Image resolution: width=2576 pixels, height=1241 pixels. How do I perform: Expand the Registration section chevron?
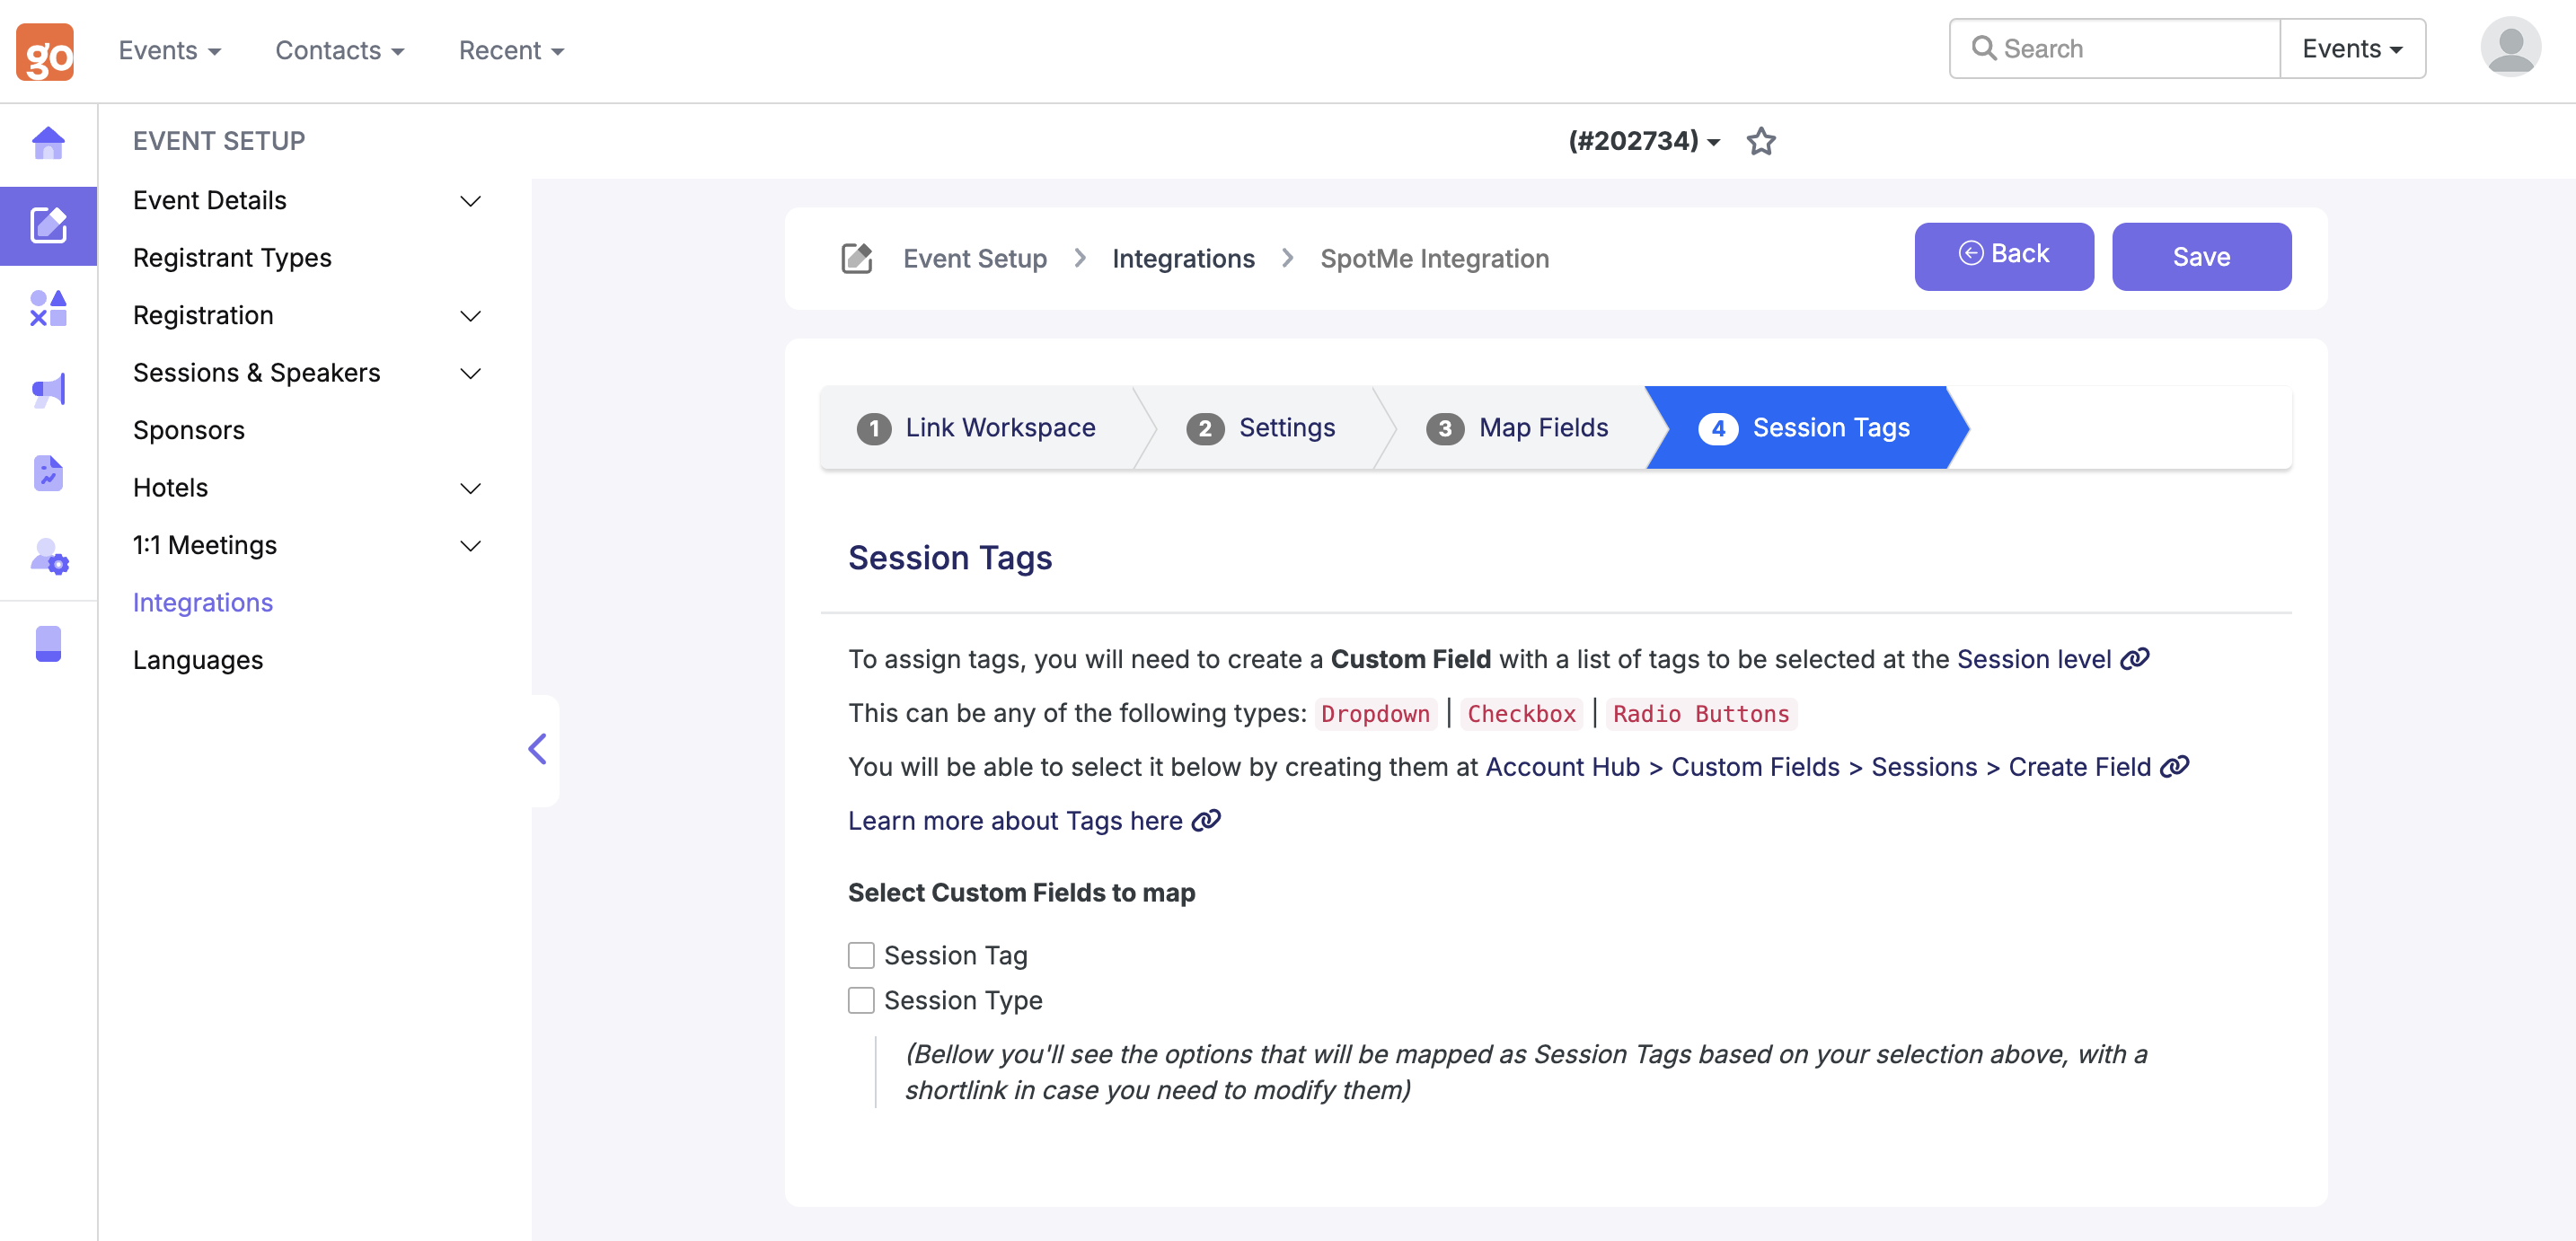(x=470, y=316)
